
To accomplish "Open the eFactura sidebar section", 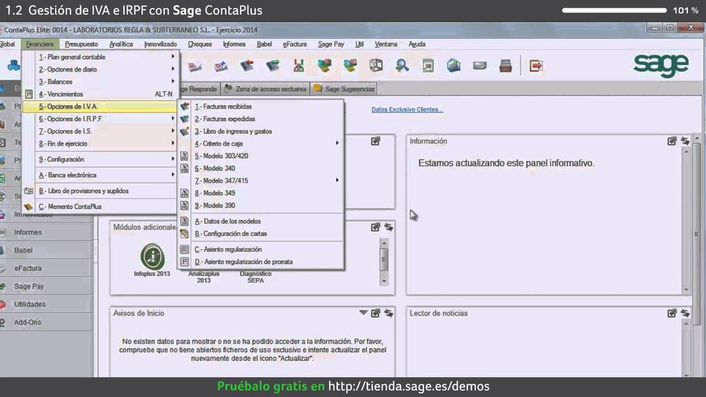I will [47, 268].
